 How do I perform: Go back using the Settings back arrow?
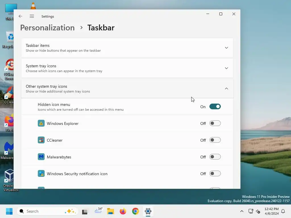[20, 16]
